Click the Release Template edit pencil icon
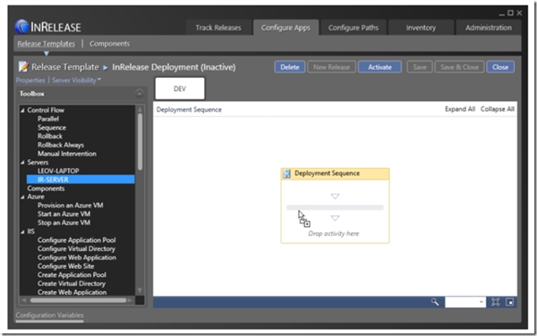This screenshot has width=537, height=336. coord(23,67)
